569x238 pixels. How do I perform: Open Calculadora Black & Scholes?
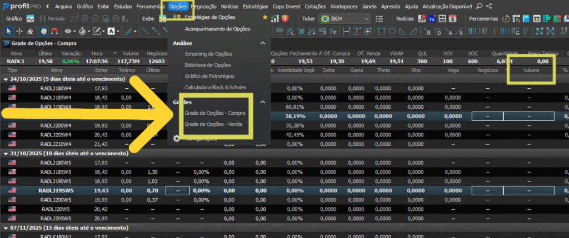(216, 87)
